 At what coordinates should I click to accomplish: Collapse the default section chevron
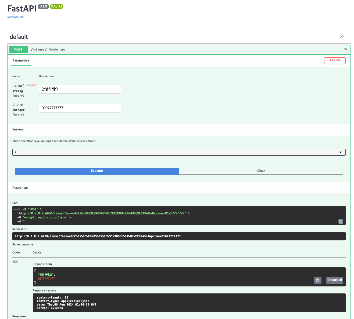point(342,37)
